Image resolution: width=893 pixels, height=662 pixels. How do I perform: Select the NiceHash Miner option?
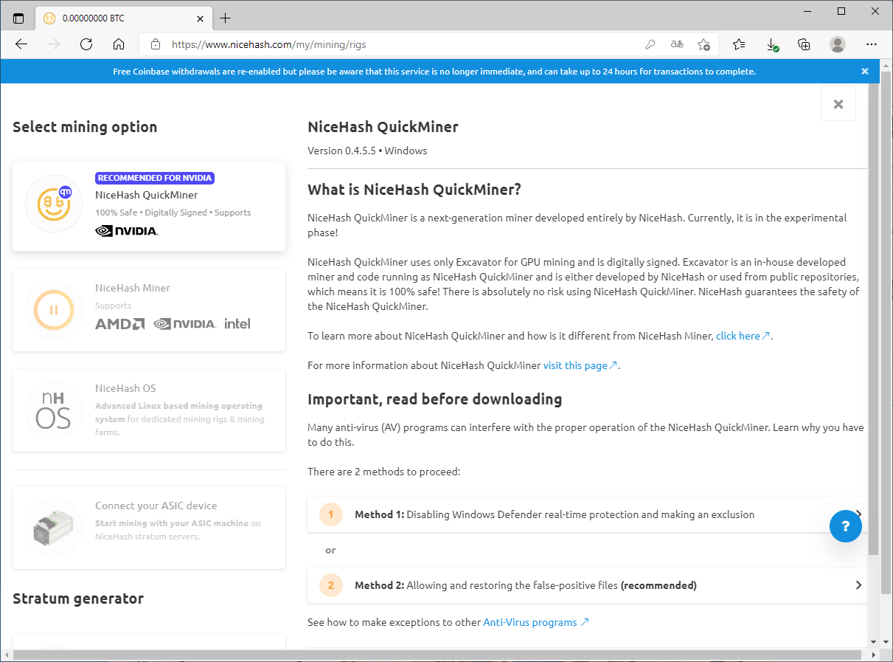click(x=149, y=310)
